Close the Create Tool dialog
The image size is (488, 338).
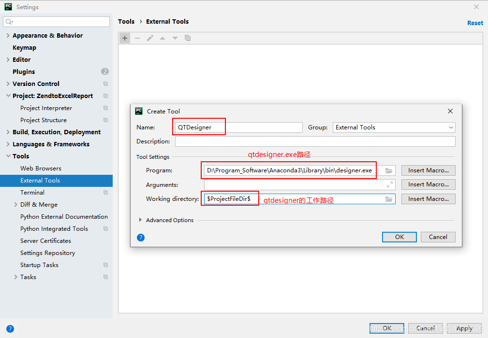(450, 111)
